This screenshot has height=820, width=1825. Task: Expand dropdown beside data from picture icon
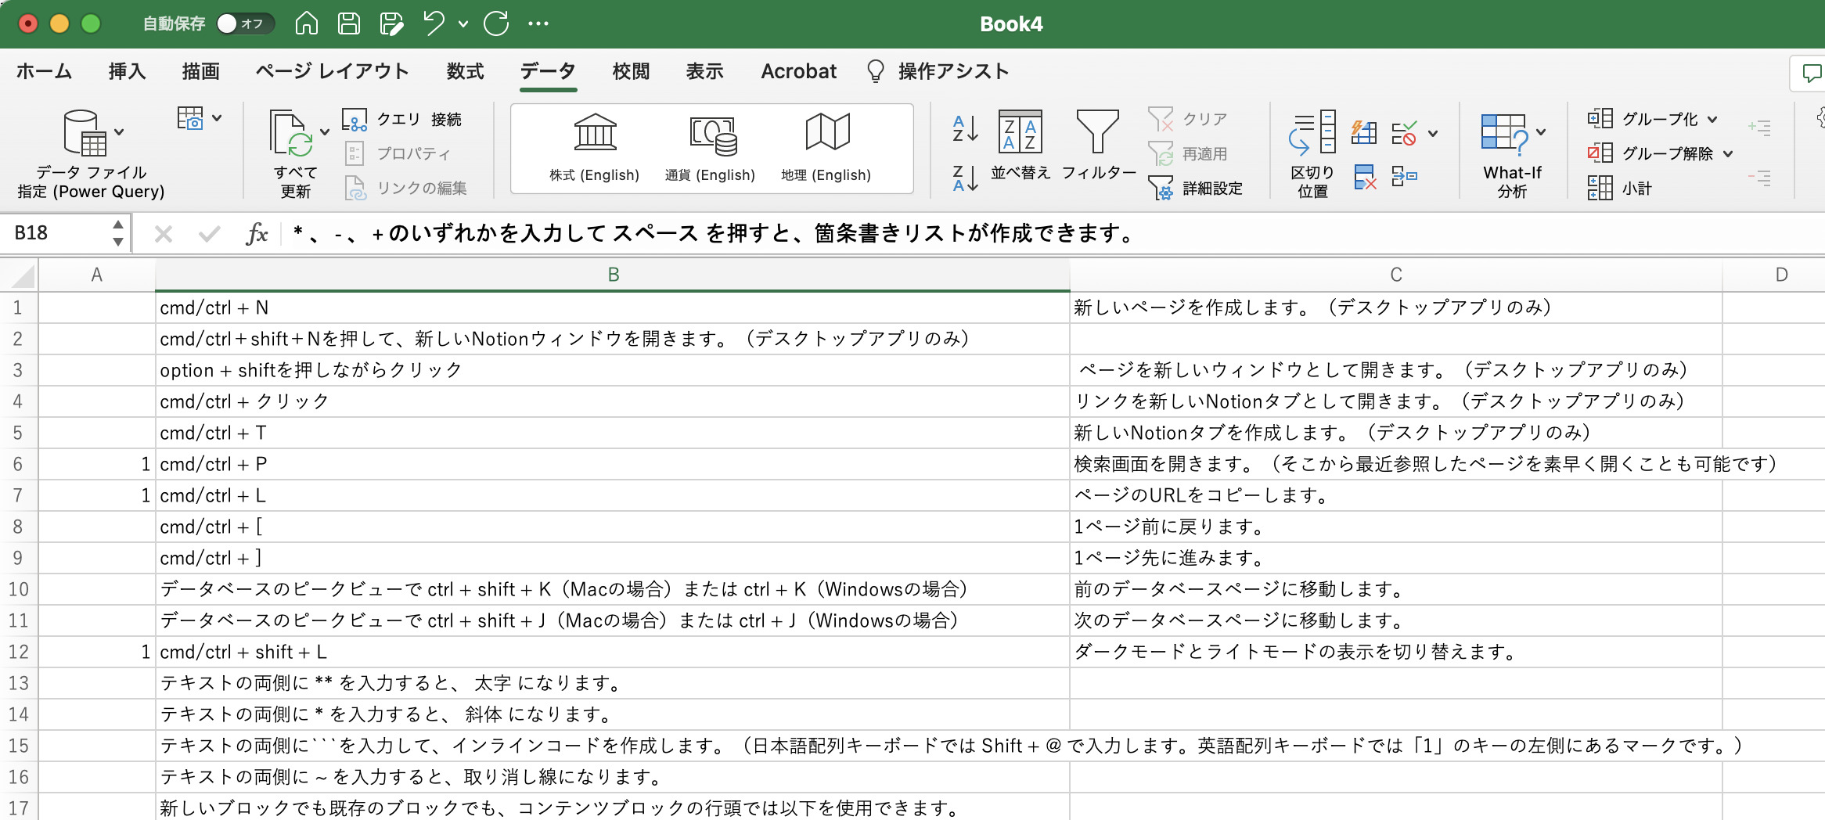pyautogui.click(x=217, y=118)
